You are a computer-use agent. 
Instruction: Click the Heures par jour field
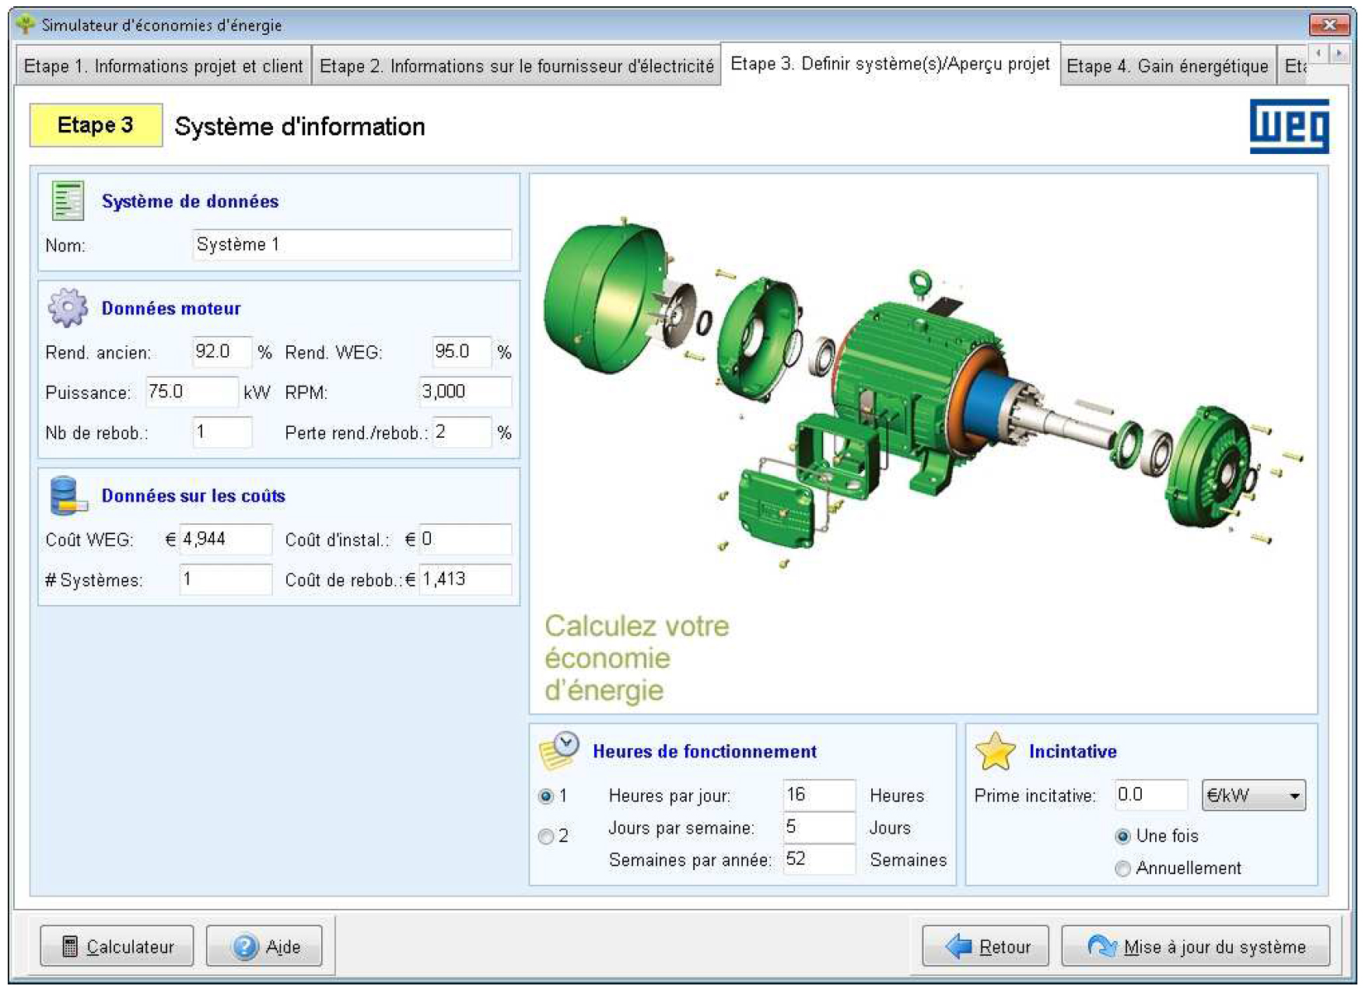(x=819, y=795)
